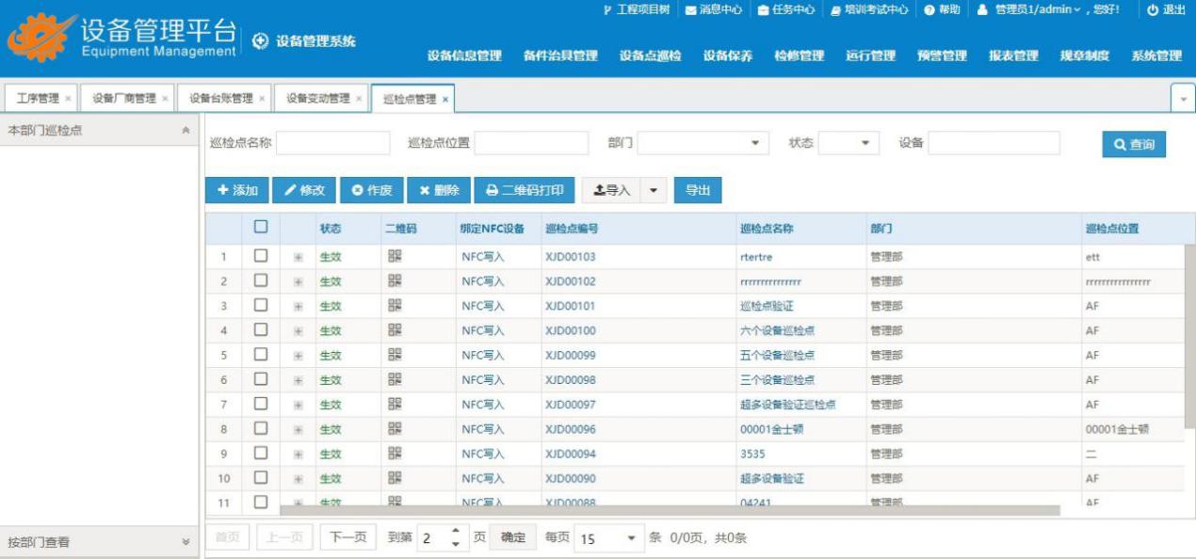This screenshot has width=1196, height=559.
Task: Select checkbox of row XJD00096
Action: (261, 429)
